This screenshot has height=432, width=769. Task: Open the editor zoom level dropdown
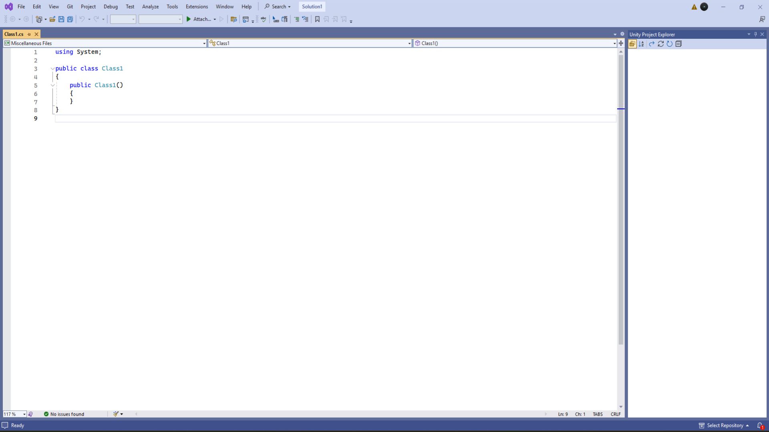[24, 414]
